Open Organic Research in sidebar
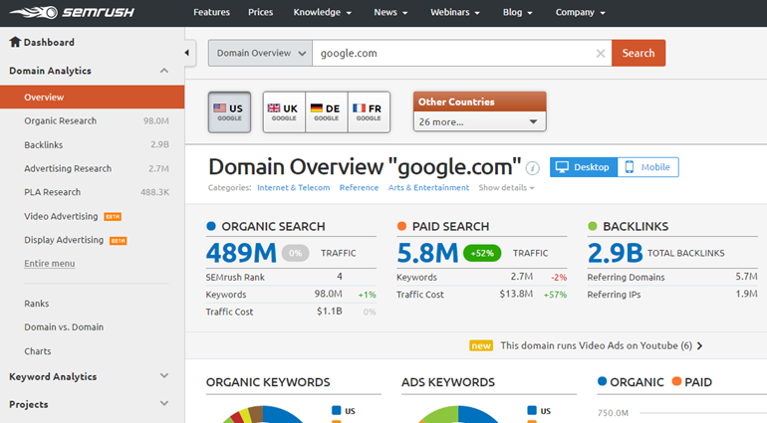Image resolution: width=767 pixels, height=423 pixels. [x=61, y=120]
